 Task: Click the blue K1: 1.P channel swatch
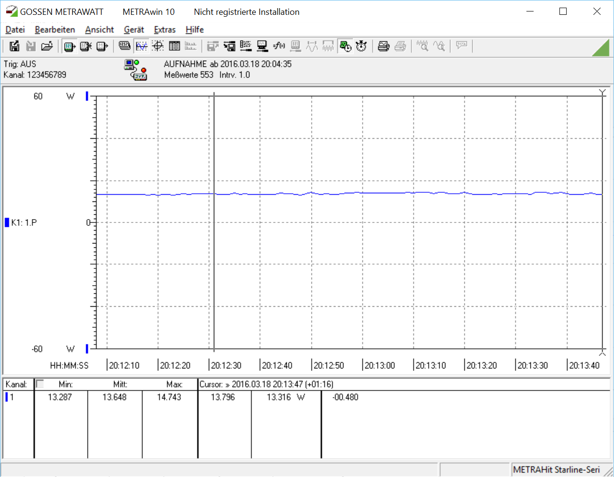pos(7,222)
